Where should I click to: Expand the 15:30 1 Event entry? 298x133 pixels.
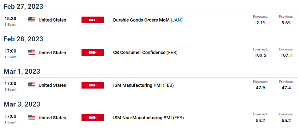pos(10,21)
